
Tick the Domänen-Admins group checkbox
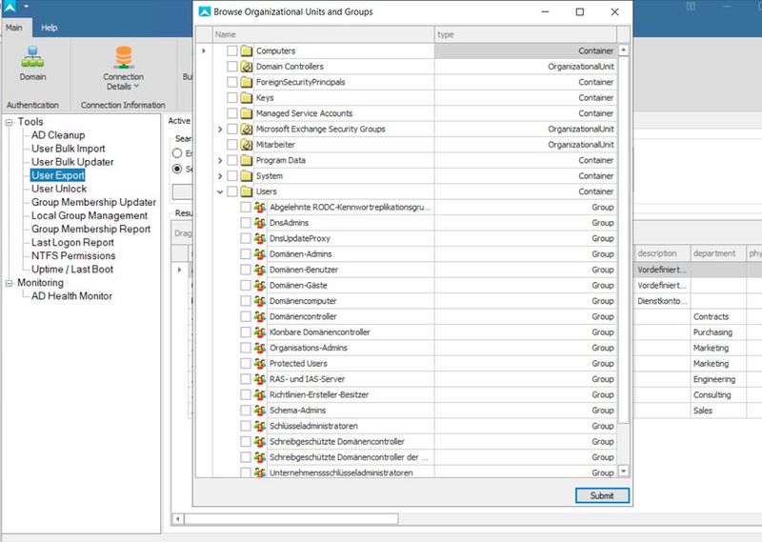246,253
